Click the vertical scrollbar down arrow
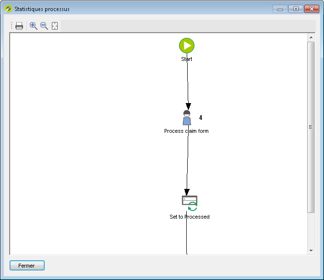 311,251
